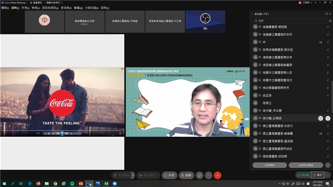Toggle mute icon for 後龍鎮立圖書館許如芬
The width and height of the screenshot is (333, 187).
tap(328, 34)
